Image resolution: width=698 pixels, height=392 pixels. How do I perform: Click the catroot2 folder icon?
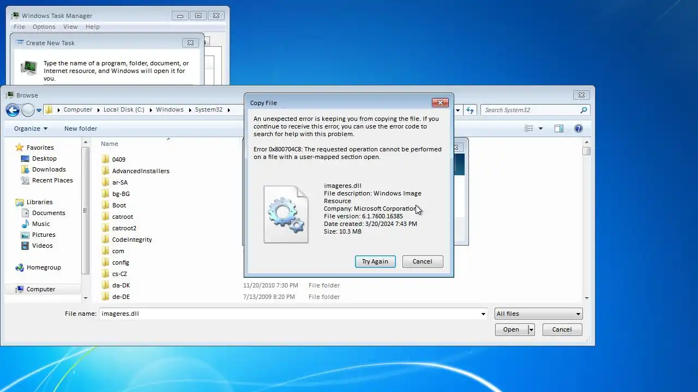[x=106, y=228]
